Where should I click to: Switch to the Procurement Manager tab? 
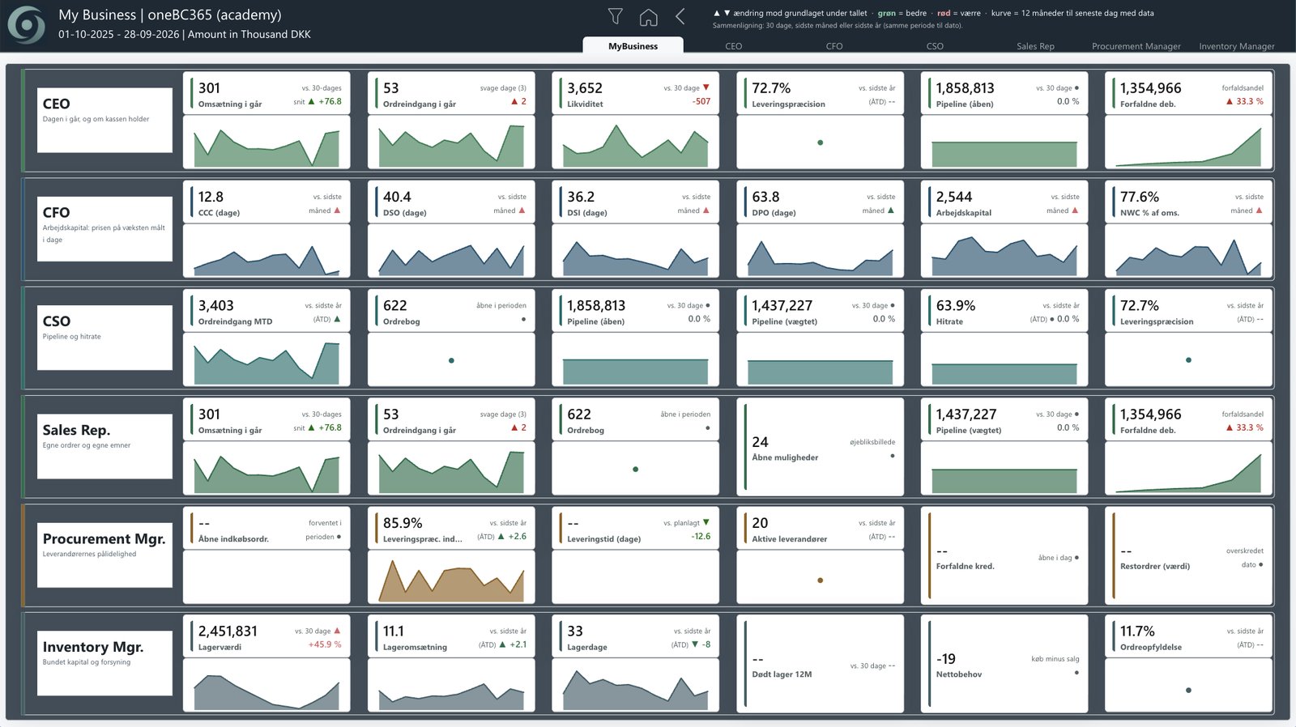tap(1136, 46)
